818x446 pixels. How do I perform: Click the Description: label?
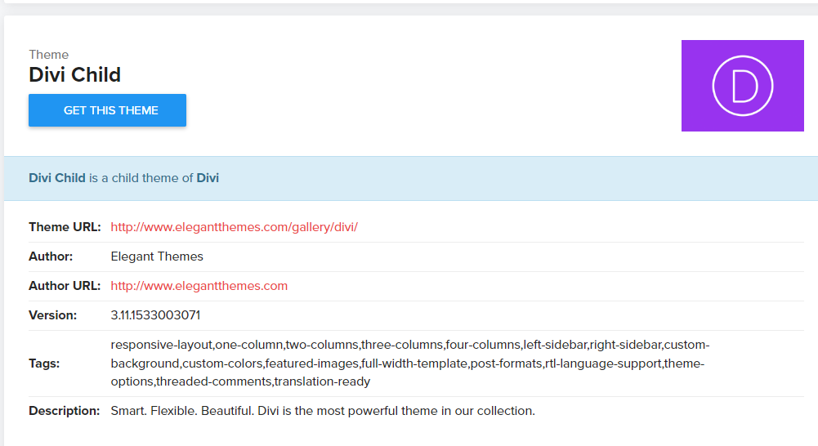pyautogui.click(x=65, y=411)
